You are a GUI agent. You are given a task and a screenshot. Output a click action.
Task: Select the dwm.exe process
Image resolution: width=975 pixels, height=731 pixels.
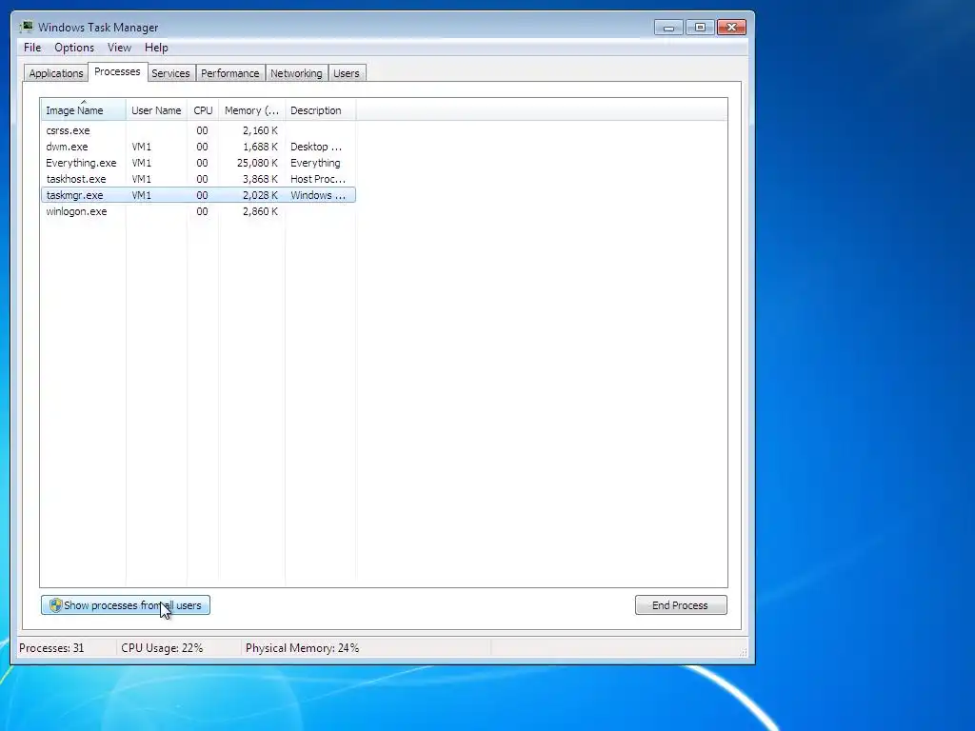click(198, 147)
